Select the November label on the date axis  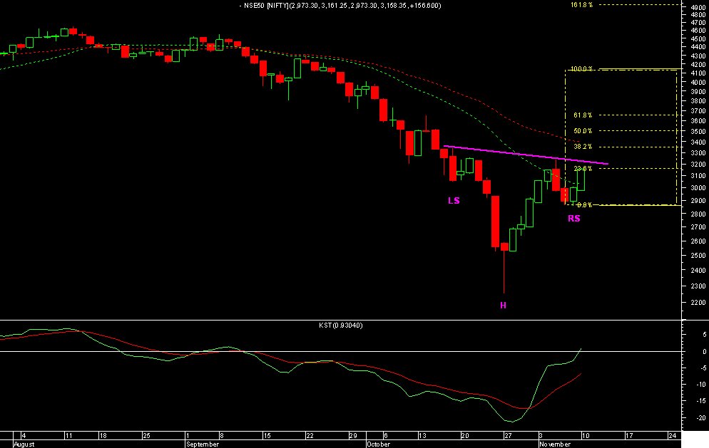pos(554,443)
